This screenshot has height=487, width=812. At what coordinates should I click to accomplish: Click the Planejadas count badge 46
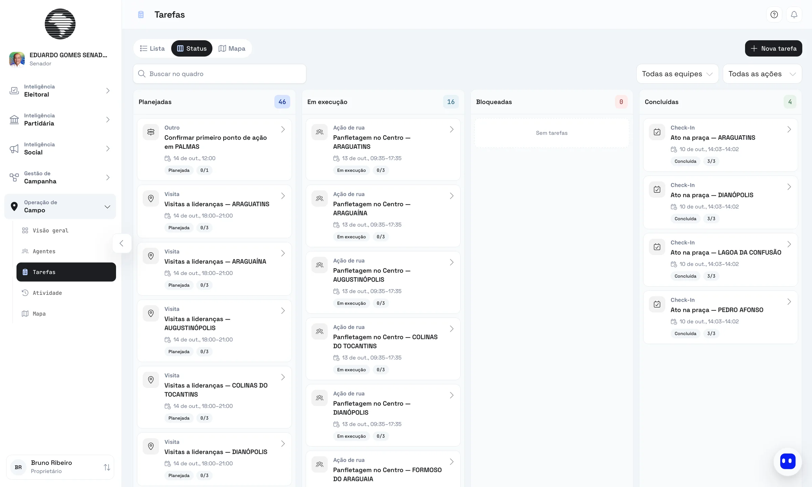click(x=282, y=102)
